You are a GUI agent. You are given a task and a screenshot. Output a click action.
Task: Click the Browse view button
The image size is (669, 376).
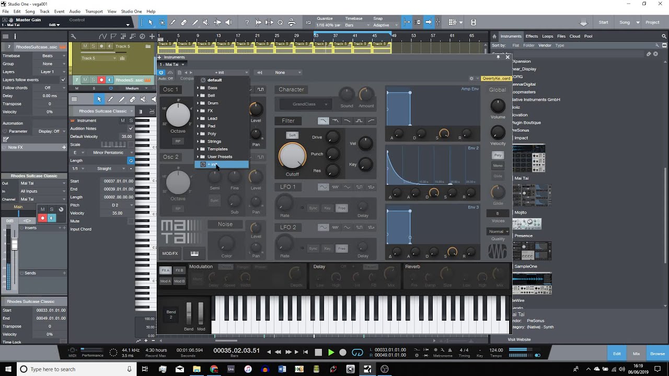coord(657,354)
